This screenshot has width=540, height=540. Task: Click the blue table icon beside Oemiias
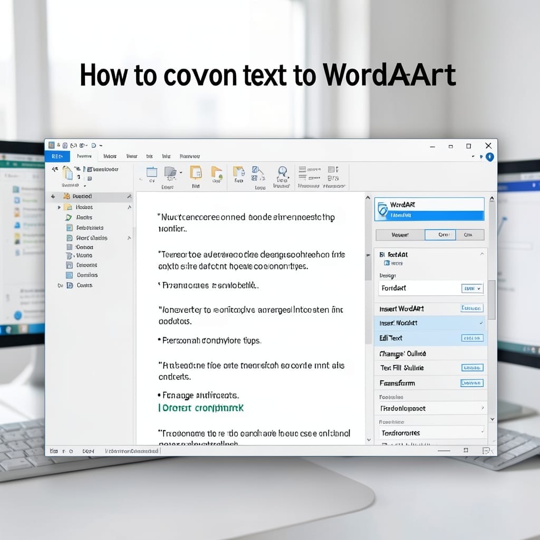click(x=69, y=275)
